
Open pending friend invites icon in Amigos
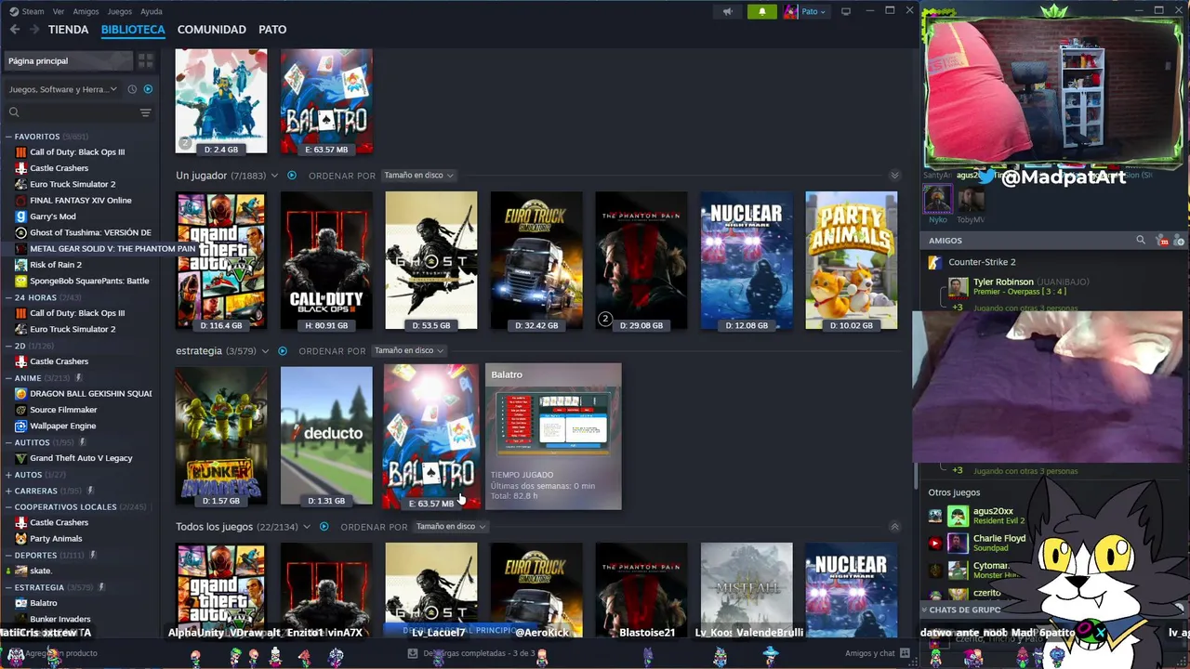coord(1163,241)
